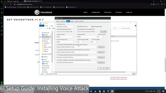Image resolution: width=166 pixels, height=93 pixels.
Task: Click the browser back arrow
Action: pos(5,4)
